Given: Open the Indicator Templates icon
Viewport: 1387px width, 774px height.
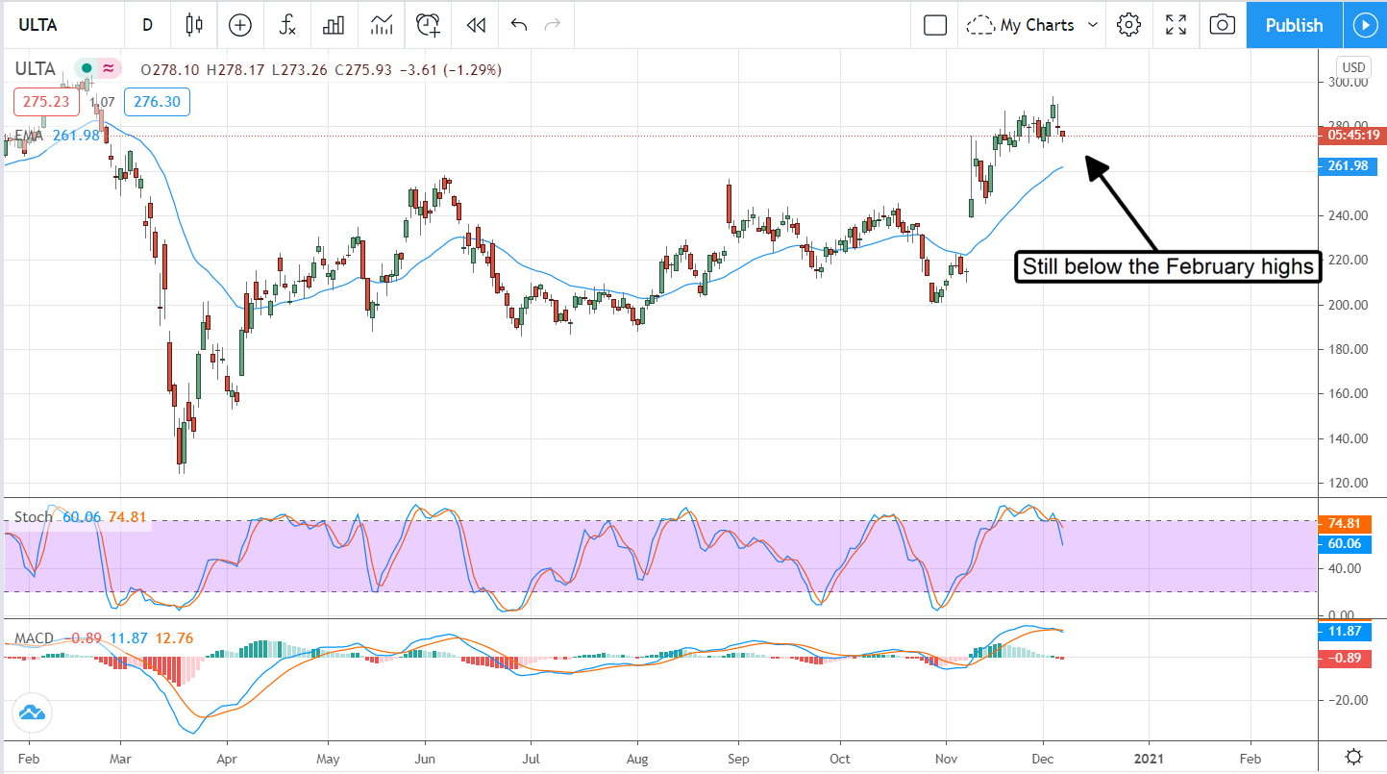Looking at the screenshot, I should point(382,25).
